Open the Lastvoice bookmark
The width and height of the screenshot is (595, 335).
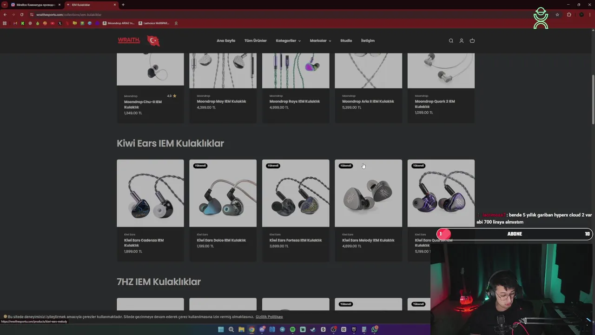coord(153,23)
